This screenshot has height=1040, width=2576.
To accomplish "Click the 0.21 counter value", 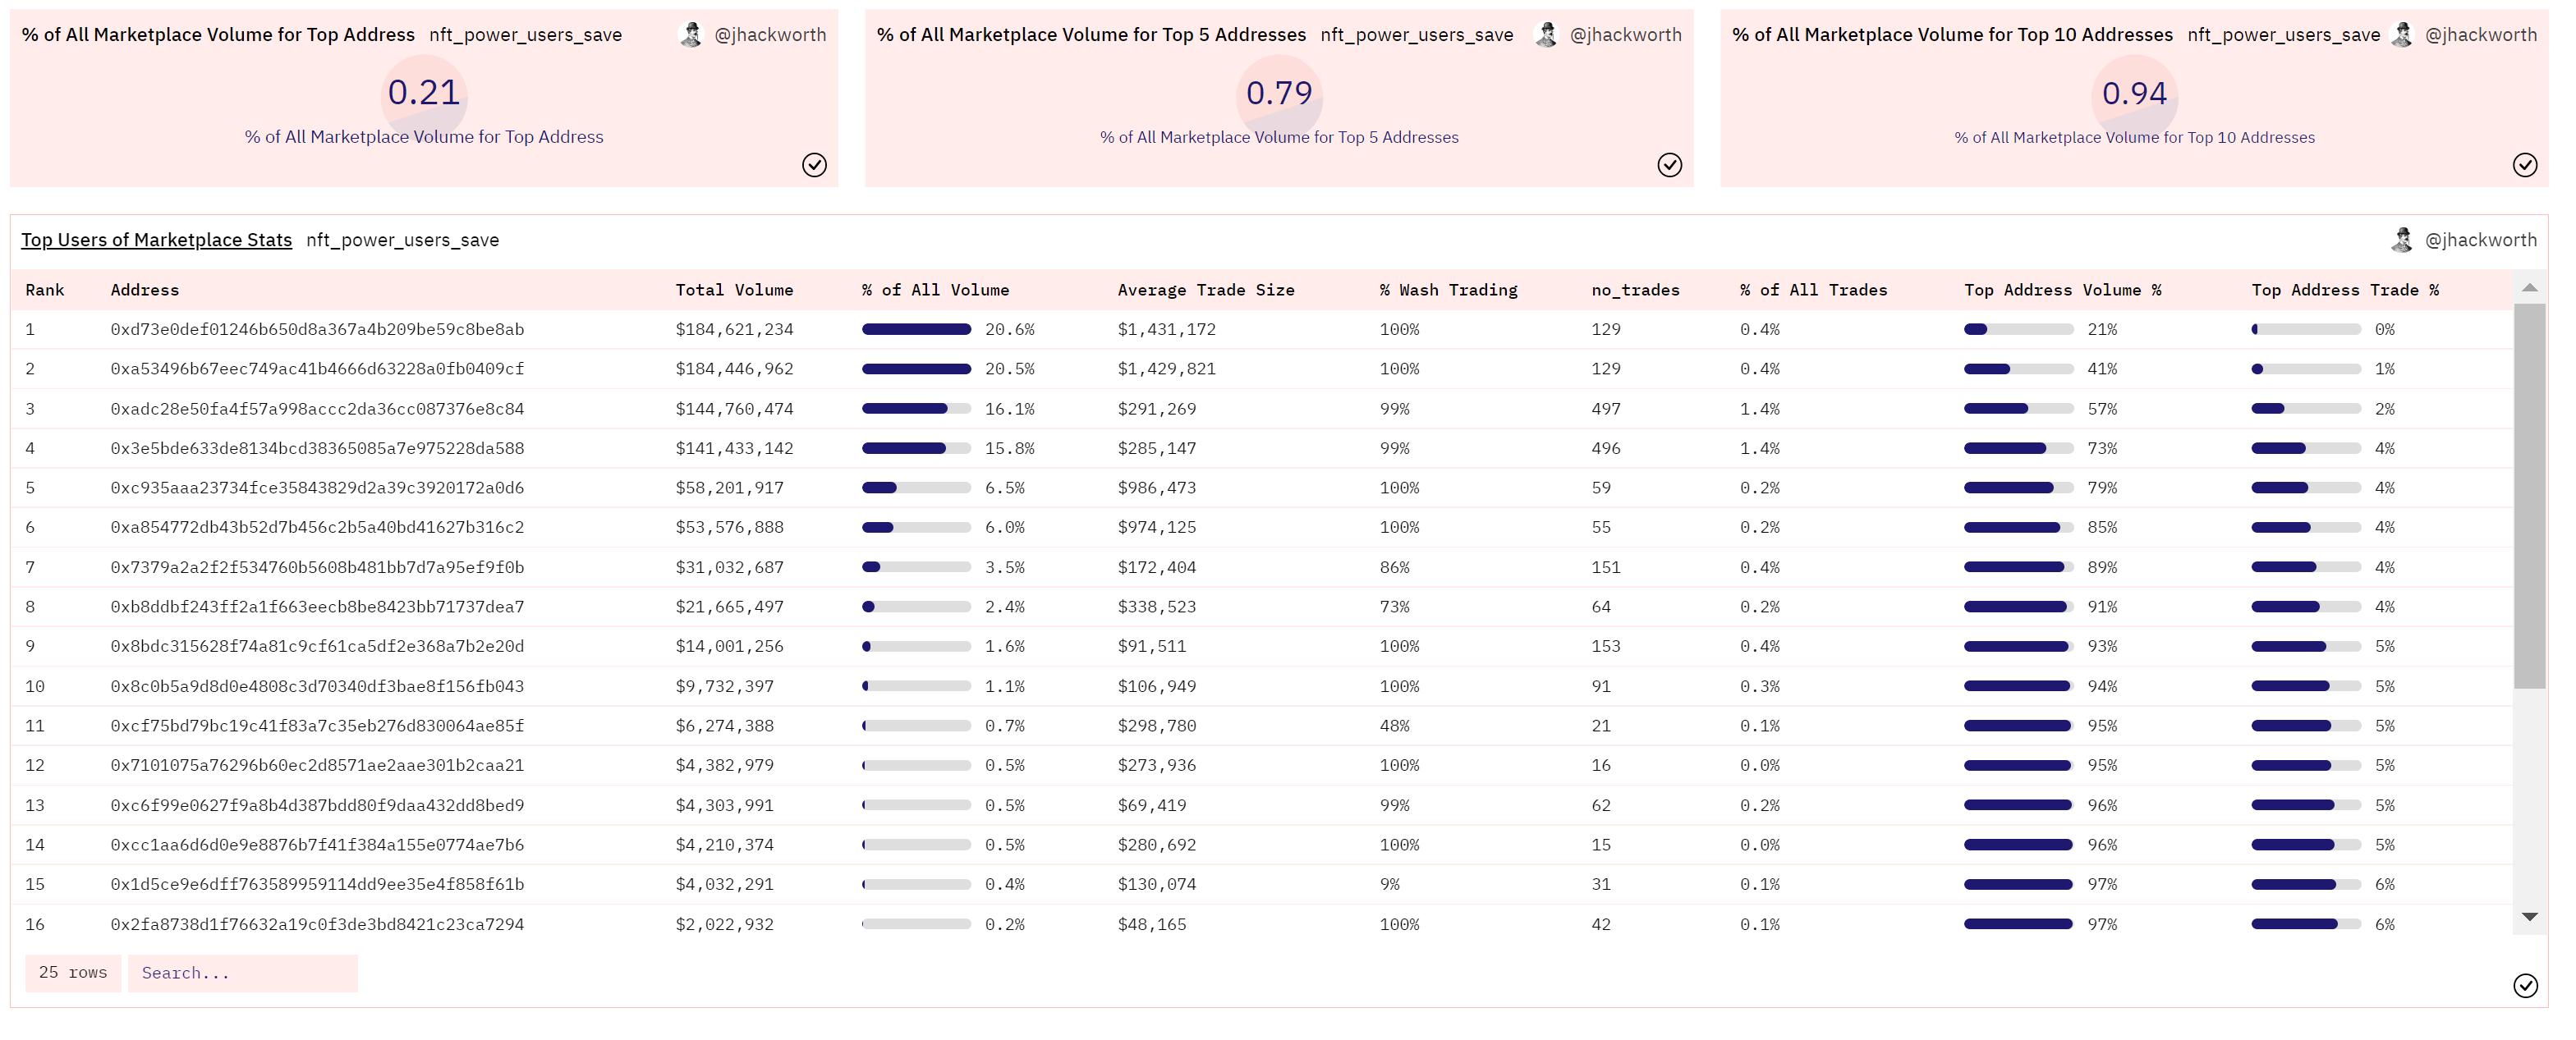I will tap(424, 93).
